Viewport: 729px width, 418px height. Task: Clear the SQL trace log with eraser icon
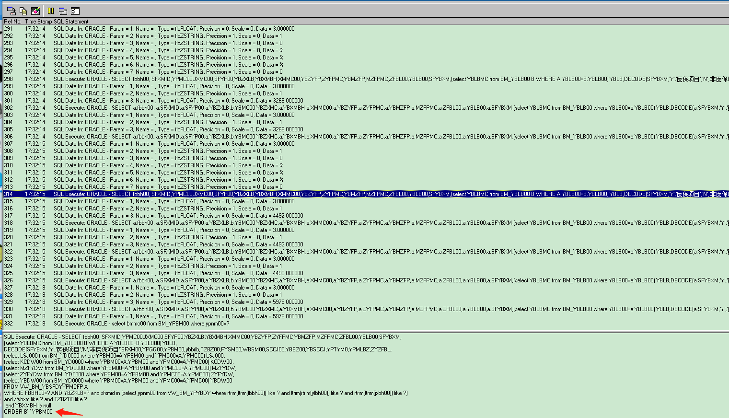coord(35,11)
